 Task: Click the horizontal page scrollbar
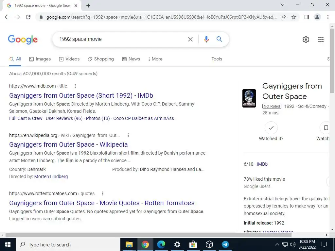pyautogui.click(x=149, y=235)
